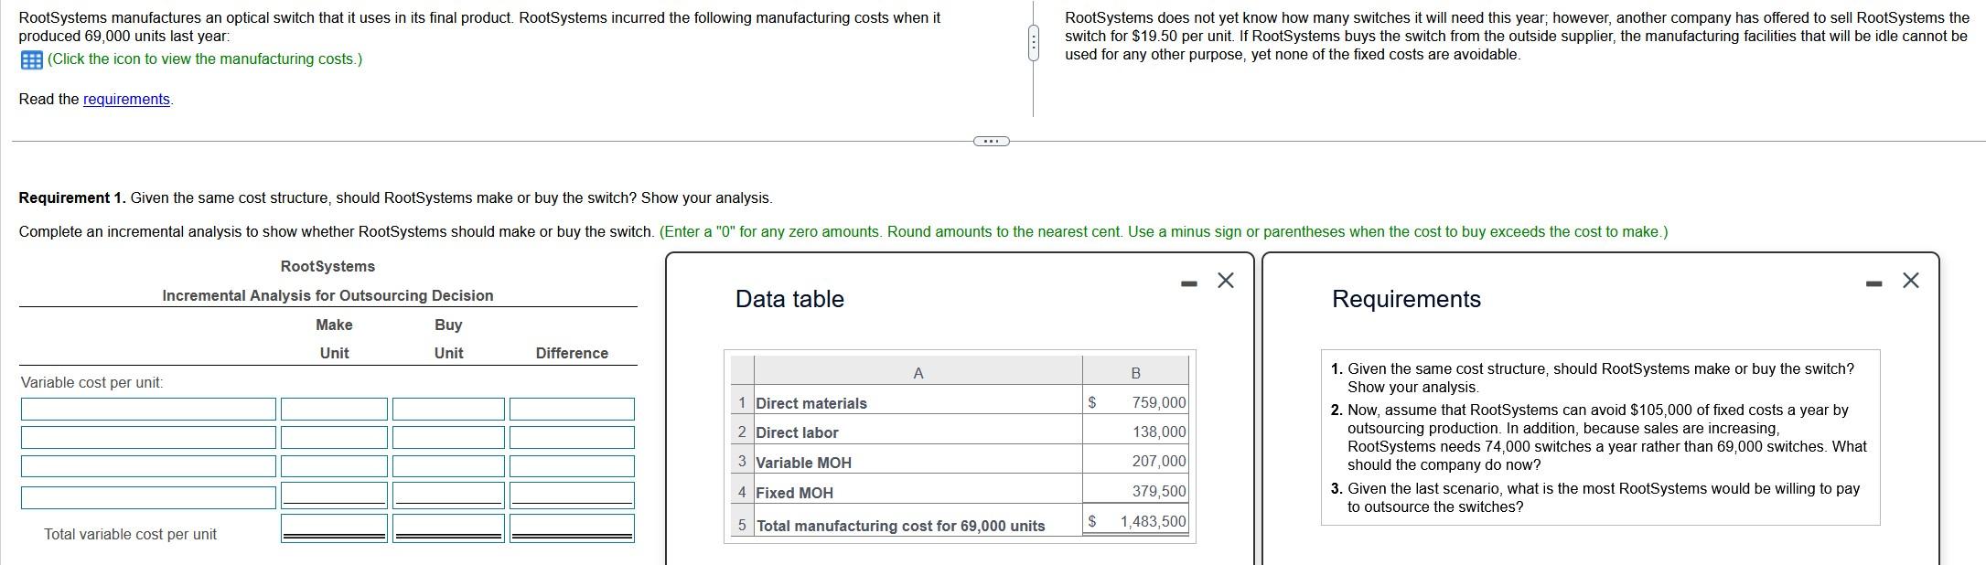Click total variable cost Make Unit input

pos(334,528)
